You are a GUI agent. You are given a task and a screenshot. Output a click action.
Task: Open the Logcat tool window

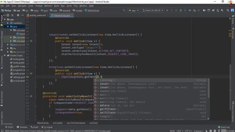point(47,127)
